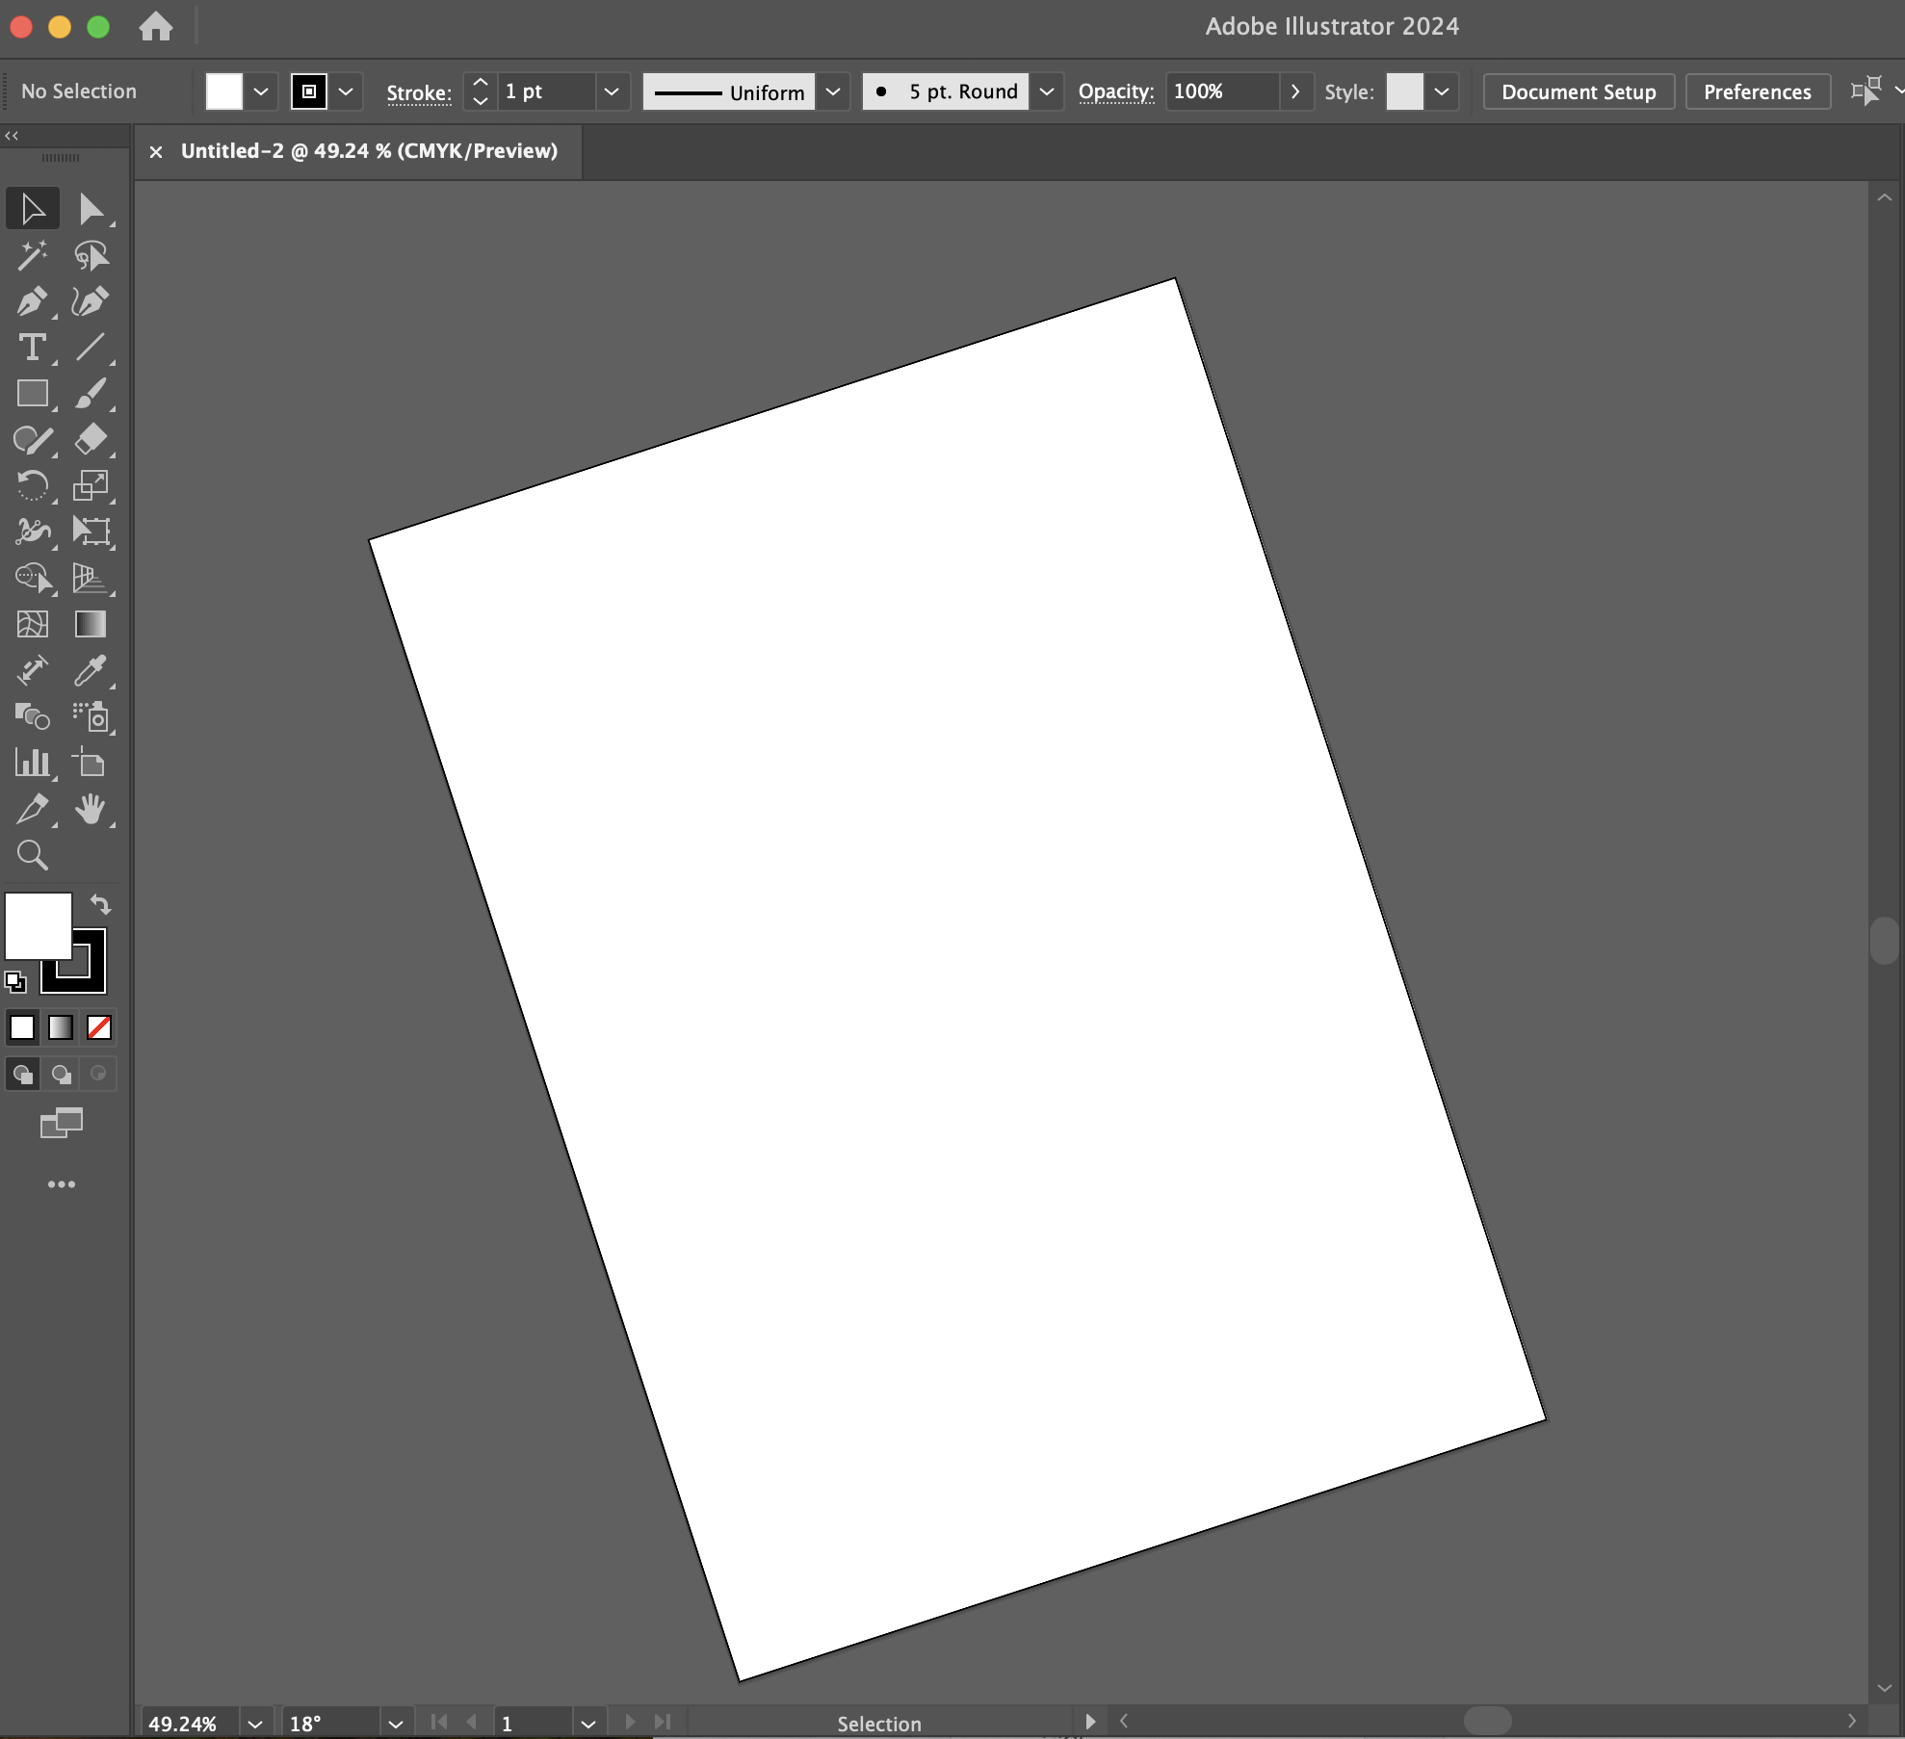Select the Rotate tool

tap(32, 485)
